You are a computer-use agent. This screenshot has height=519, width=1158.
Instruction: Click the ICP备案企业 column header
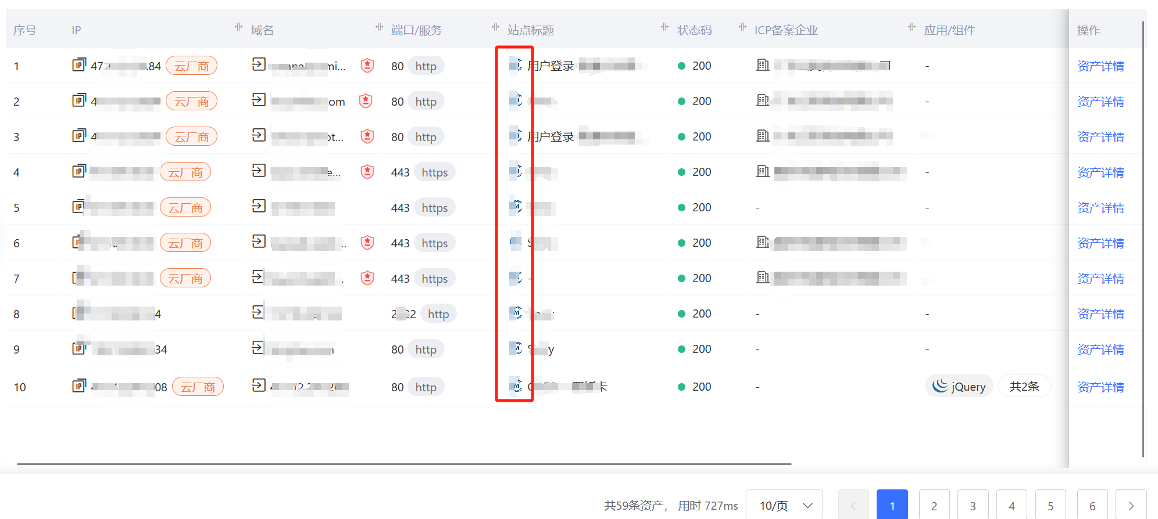tap(786, 30)
